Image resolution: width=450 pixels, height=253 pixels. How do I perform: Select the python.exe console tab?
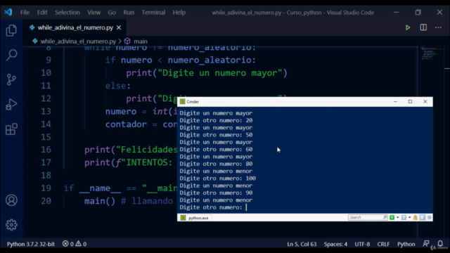point(195,218)
